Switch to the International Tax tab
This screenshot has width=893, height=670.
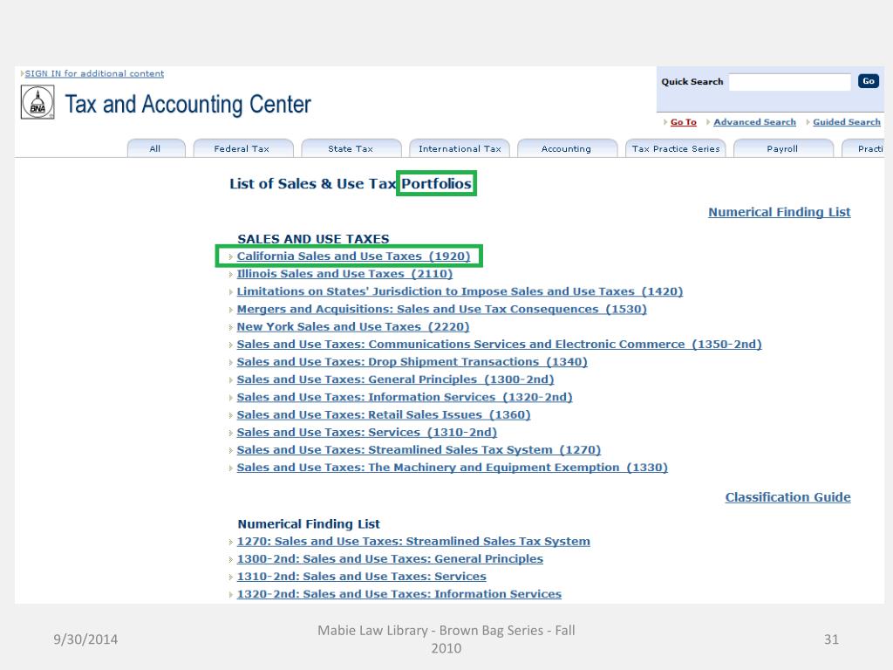(x=460, y=148)
